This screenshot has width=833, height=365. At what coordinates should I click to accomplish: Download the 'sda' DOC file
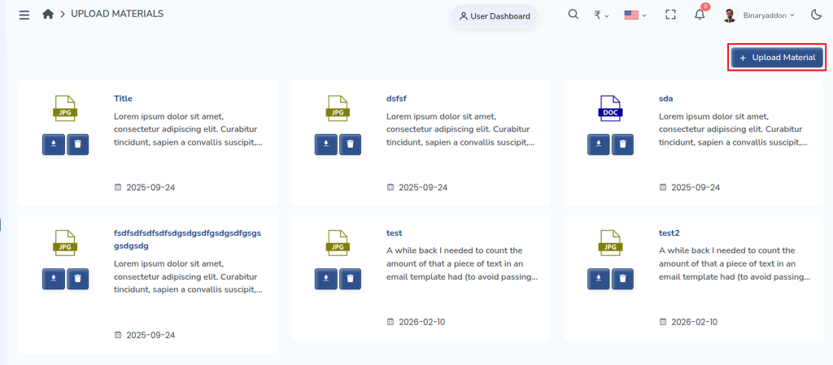tap(599, 144)
